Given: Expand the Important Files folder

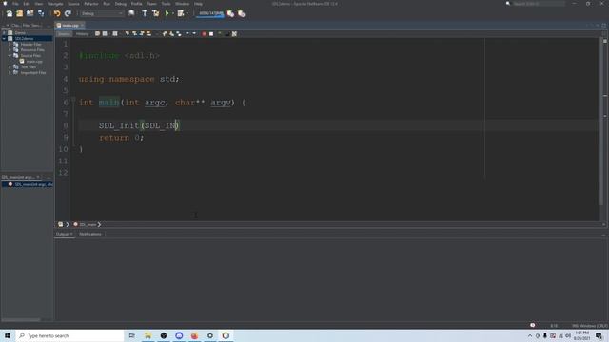Looking at the screenshot, I should (10, 72).
